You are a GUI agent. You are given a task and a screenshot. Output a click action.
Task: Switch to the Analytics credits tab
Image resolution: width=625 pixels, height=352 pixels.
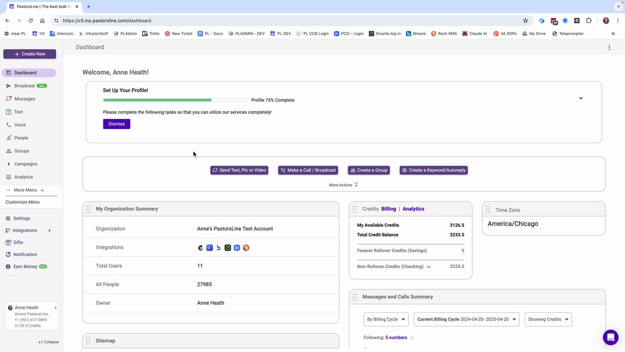tap(413, 209)
